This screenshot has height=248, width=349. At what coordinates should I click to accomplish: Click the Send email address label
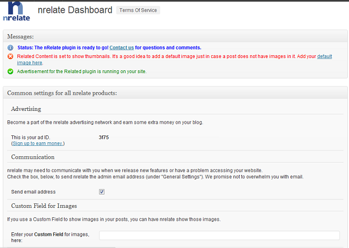[x=33, y=192]
